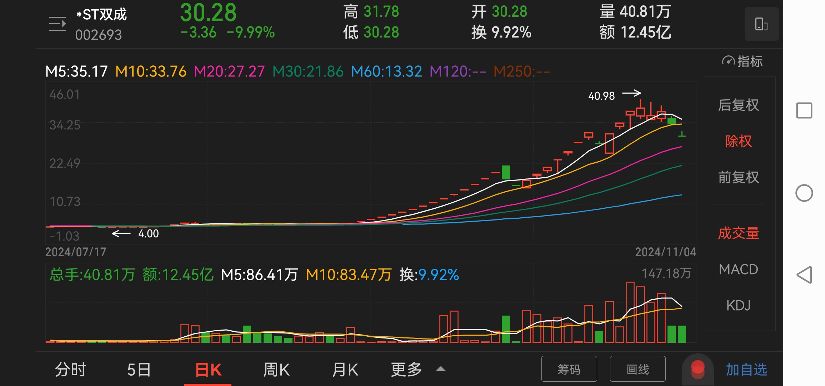The height and width of the screenshot is (386, 825).
Task: Switch to 分时 intraday tab
Action: pyautogui.click(x=70, y=369)
